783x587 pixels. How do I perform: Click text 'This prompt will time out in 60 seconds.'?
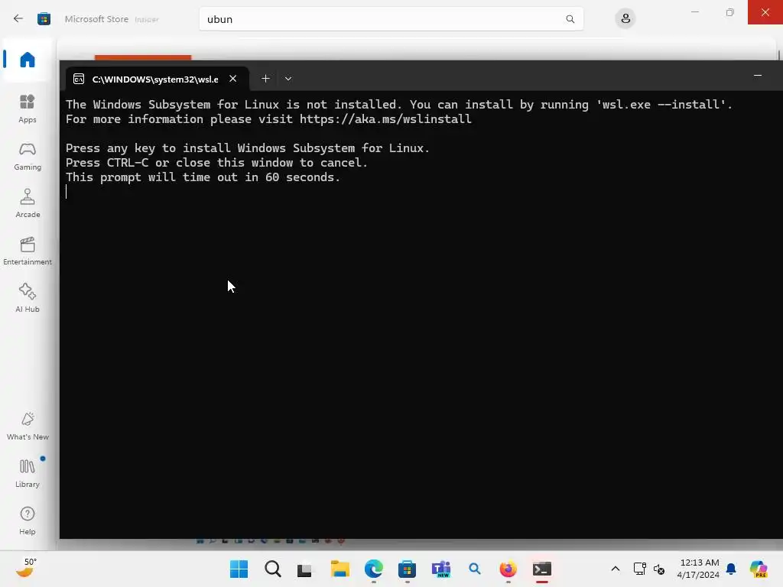point(203,177)
